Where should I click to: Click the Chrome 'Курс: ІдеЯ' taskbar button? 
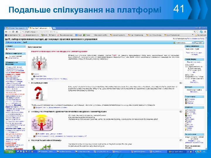pos(177,152)
